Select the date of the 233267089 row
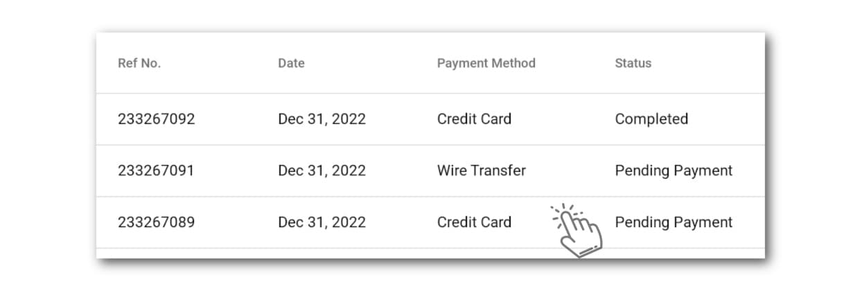This screenshot has width=862, height=291. tap(322, 222)
